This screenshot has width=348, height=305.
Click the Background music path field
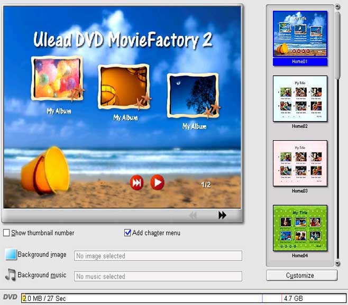pos(158,276)
